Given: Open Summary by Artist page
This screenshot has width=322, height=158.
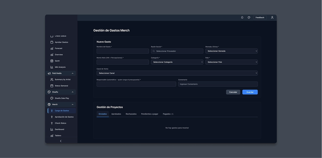Looking at the screenshot, I should click(x=62, y=80).
